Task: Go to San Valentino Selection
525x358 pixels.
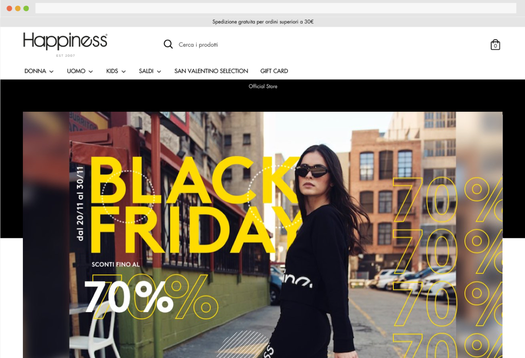Action: [211, 71]
